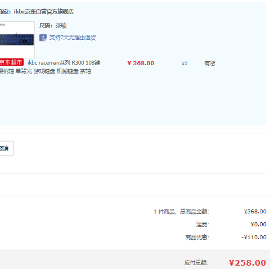Image resolution: width=270 pixels, height=269 pixels.
Task: Click the payable total ¥258.00
Action: tap(247, 263)
